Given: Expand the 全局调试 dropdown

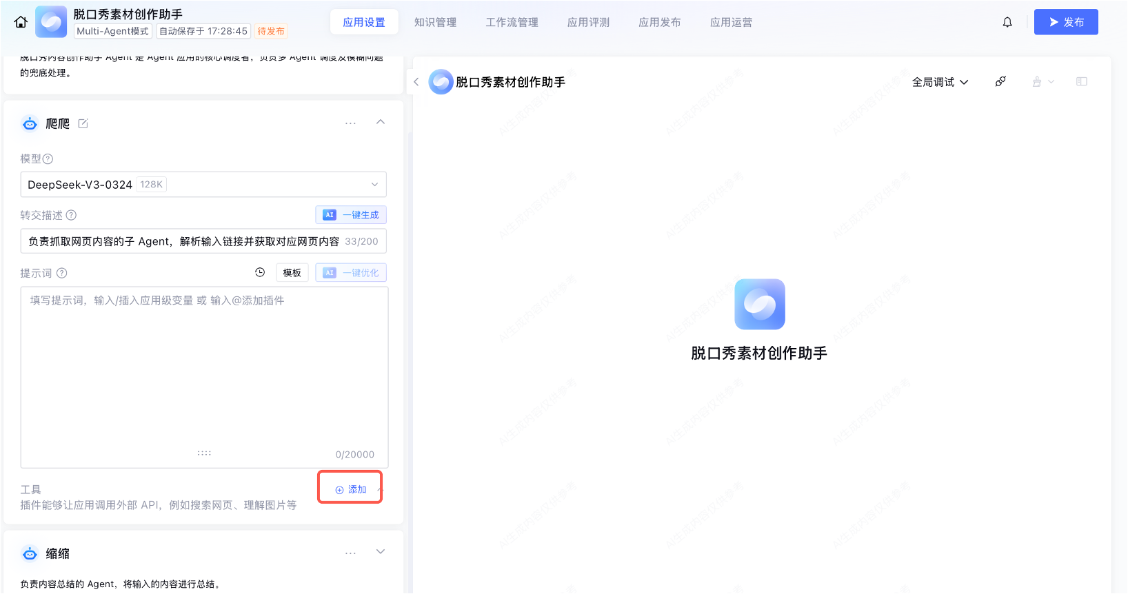Looking at the screenshot, I should click(x=940, y=82).
